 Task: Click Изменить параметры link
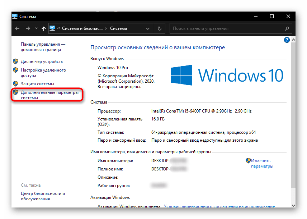262,164
